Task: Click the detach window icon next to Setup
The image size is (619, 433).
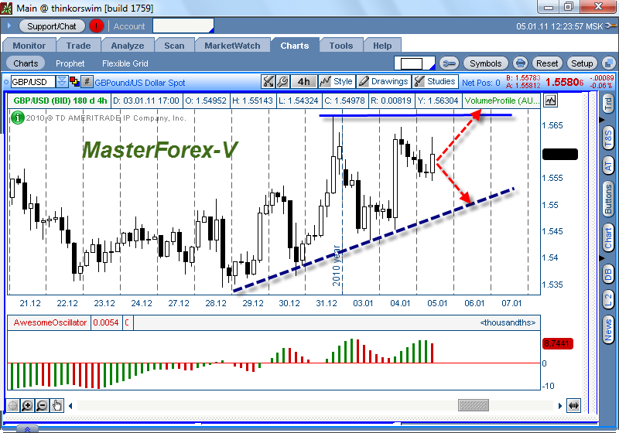Action: click(x=609, y=63)
